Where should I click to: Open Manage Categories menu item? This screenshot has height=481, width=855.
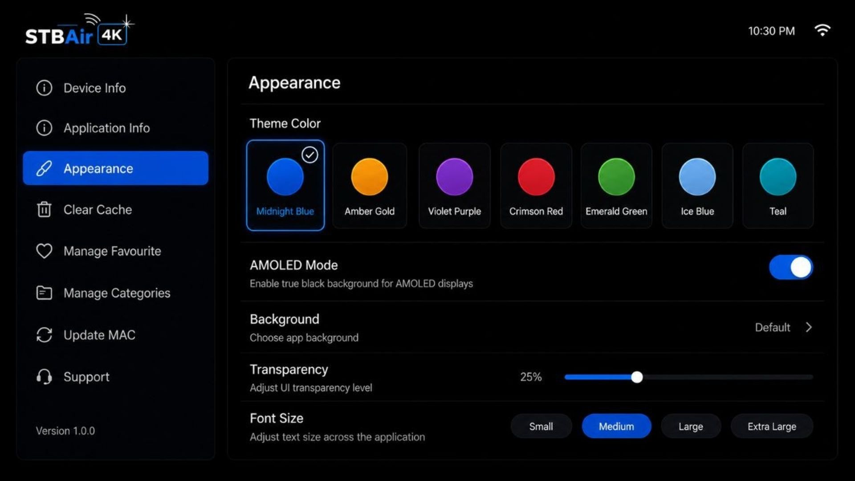tap(115, 293)
